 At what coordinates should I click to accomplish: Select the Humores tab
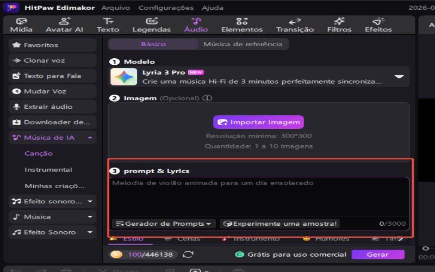coord(326,239)
